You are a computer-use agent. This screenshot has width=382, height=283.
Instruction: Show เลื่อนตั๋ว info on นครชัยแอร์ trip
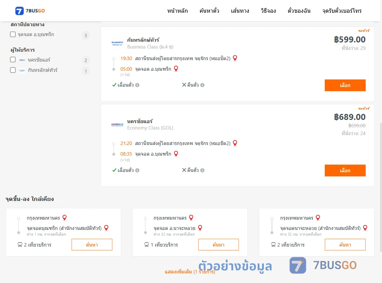[x=137, y=171]
